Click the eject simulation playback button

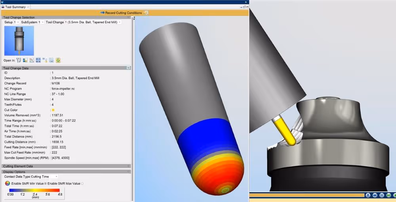tap(368, 195)
